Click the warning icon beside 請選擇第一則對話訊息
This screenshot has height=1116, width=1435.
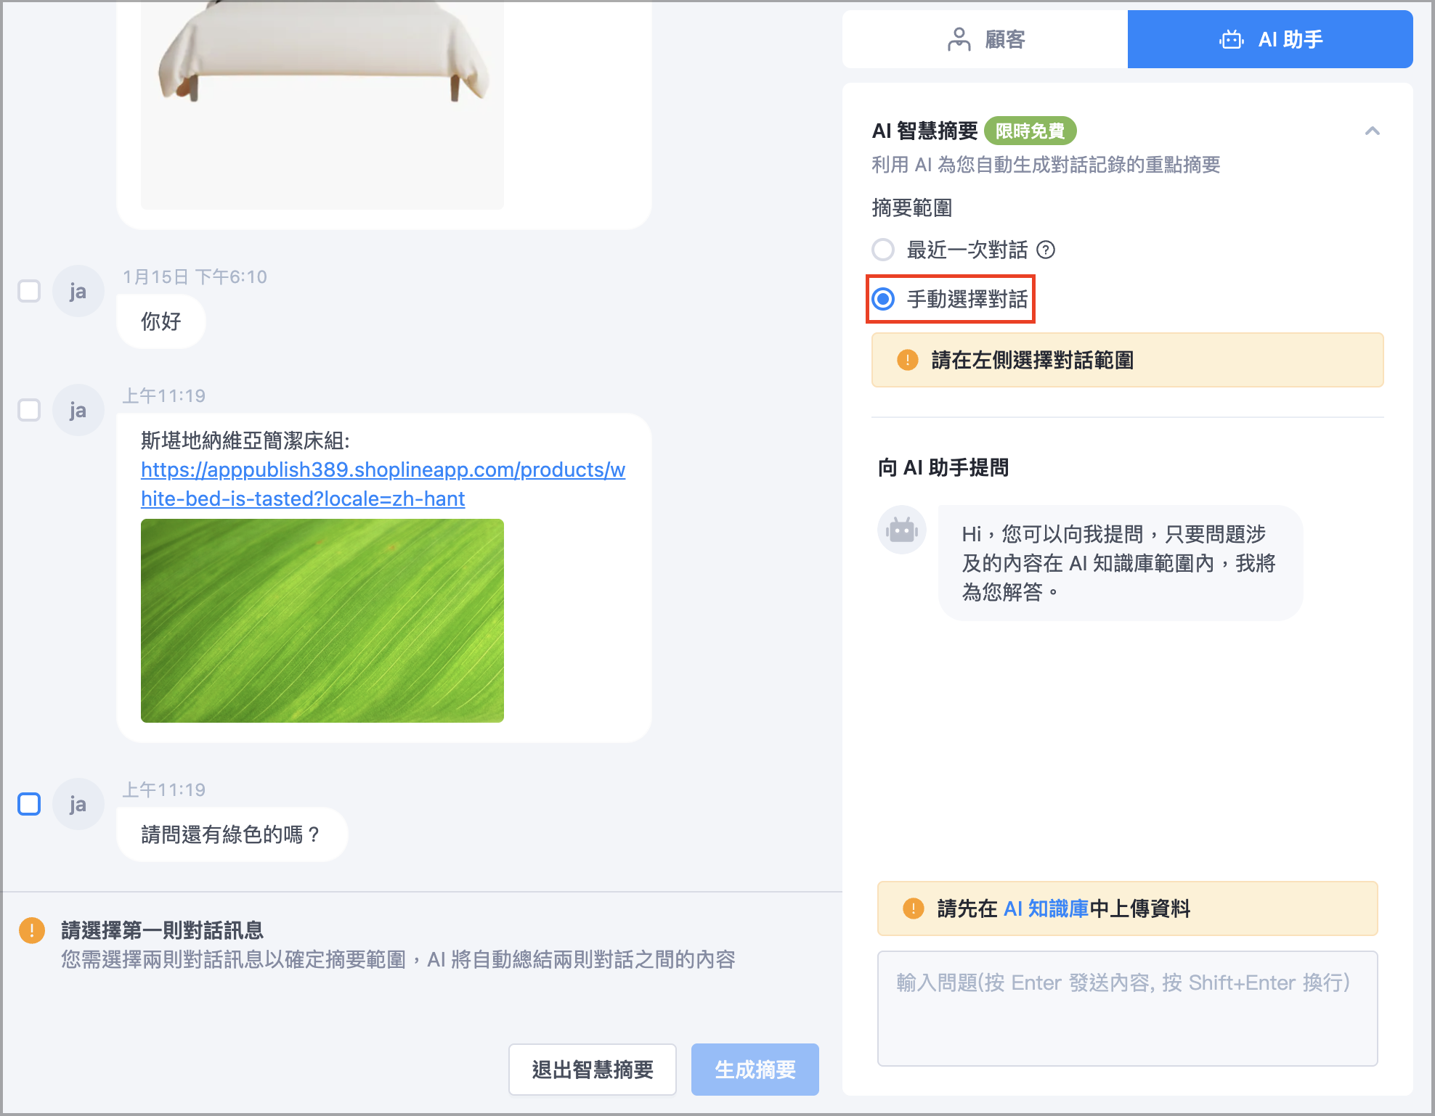tap(32, 930)
